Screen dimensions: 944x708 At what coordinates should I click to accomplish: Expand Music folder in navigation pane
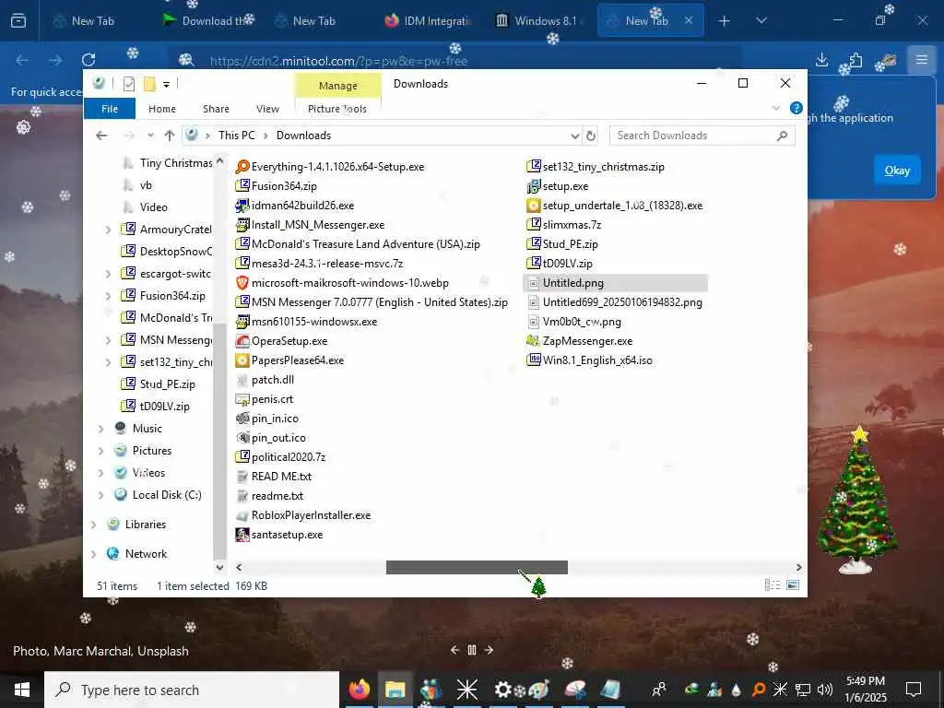[100, 429]
